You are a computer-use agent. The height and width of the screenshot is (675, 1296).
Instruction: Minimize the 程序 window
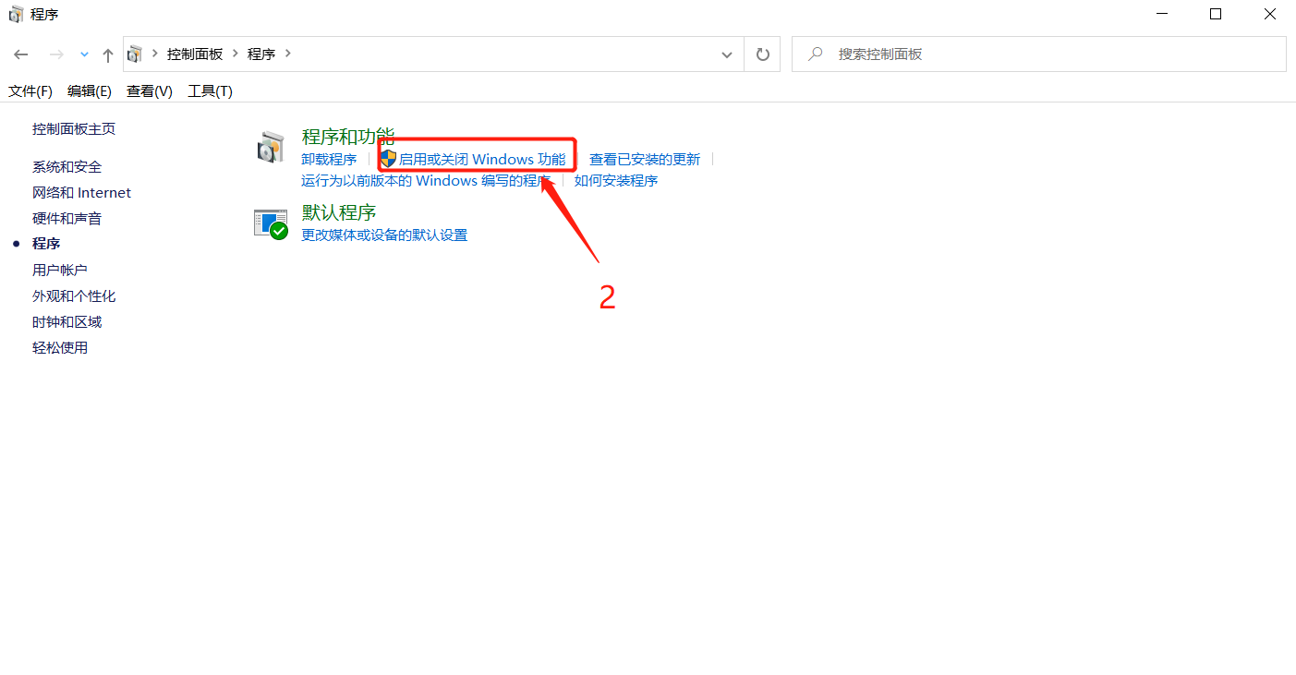pos(1162,14)
